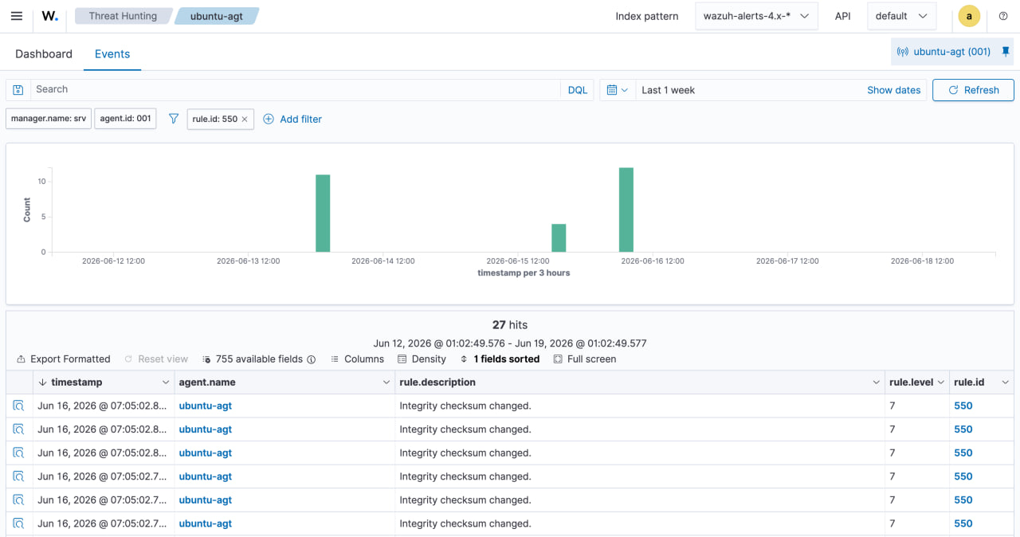Viewport: 1020px width, 537px height.
Task: Toggle sort on timestamp column header
Action: pos(76,382)
